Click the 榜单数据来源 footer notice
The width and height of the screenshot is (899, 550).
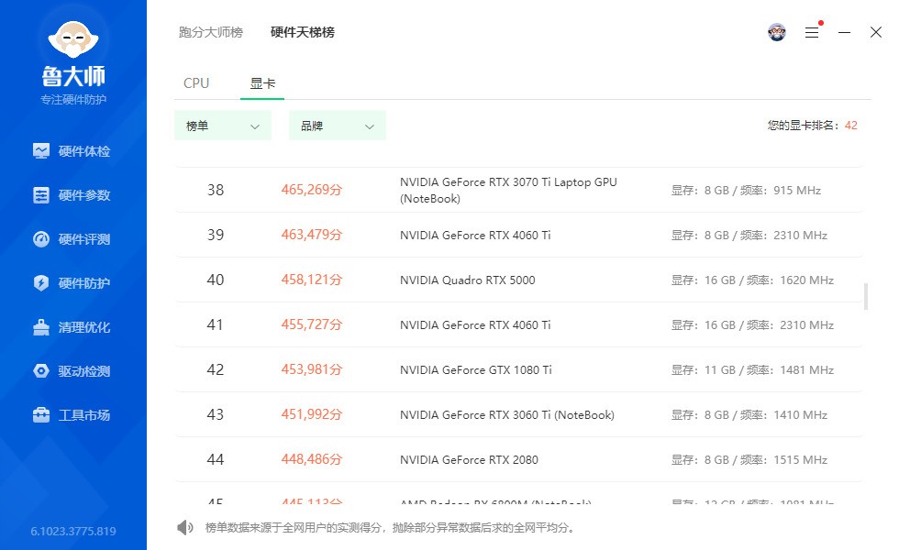click(390, 528)
